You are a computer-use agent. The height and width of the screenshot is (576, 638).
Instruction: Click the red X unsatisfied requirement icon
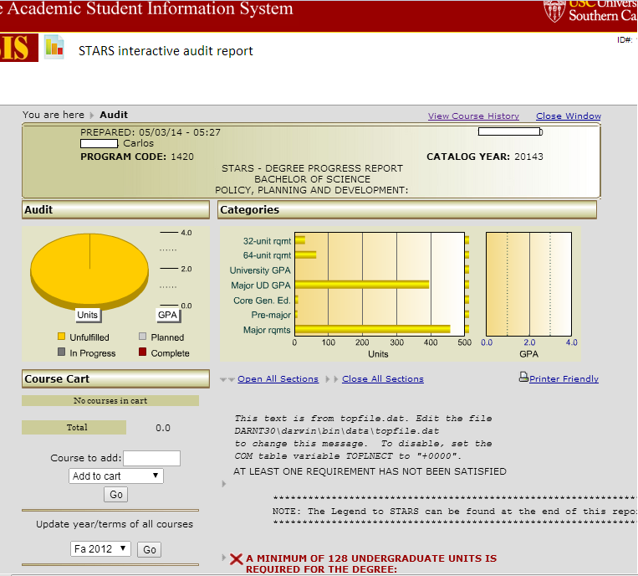point(236,559)
